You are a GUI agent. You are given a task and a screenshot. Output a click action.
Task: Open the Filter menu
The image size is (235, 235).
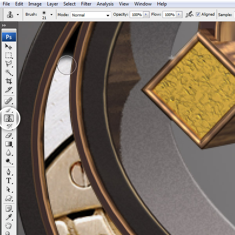[86, 4]
